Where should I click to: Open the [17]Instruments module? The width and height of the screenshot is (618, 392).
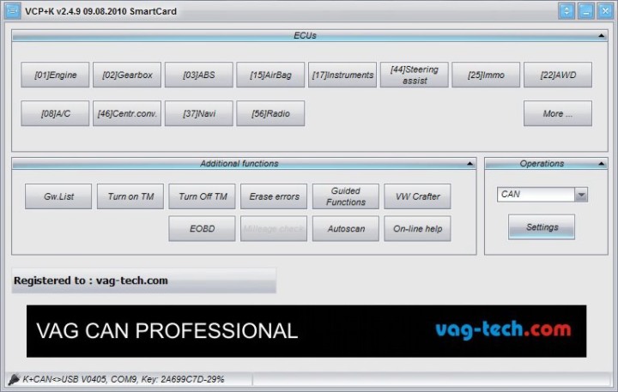pyautogui.click(x=342, y=75)
